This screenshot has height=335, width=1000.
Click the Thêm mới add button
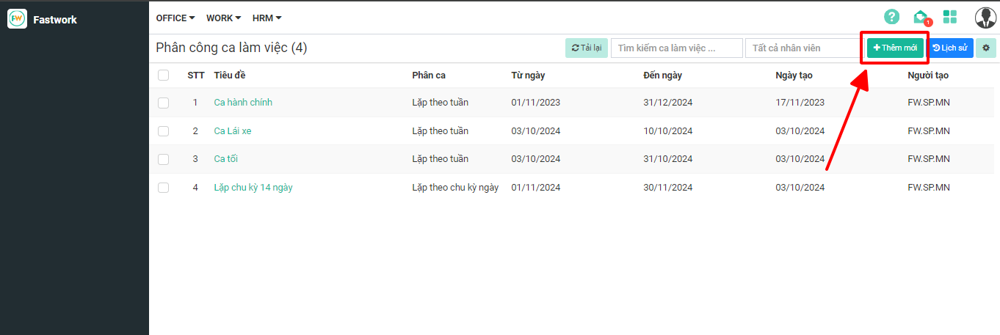click(895, 48)
